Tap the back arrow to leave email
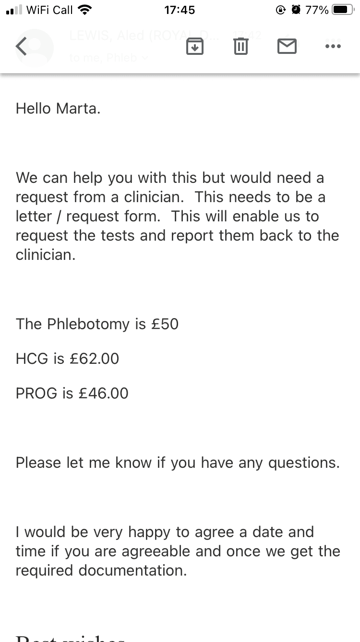This screenshot has width=360, height=642. click(x=22, y=46)
